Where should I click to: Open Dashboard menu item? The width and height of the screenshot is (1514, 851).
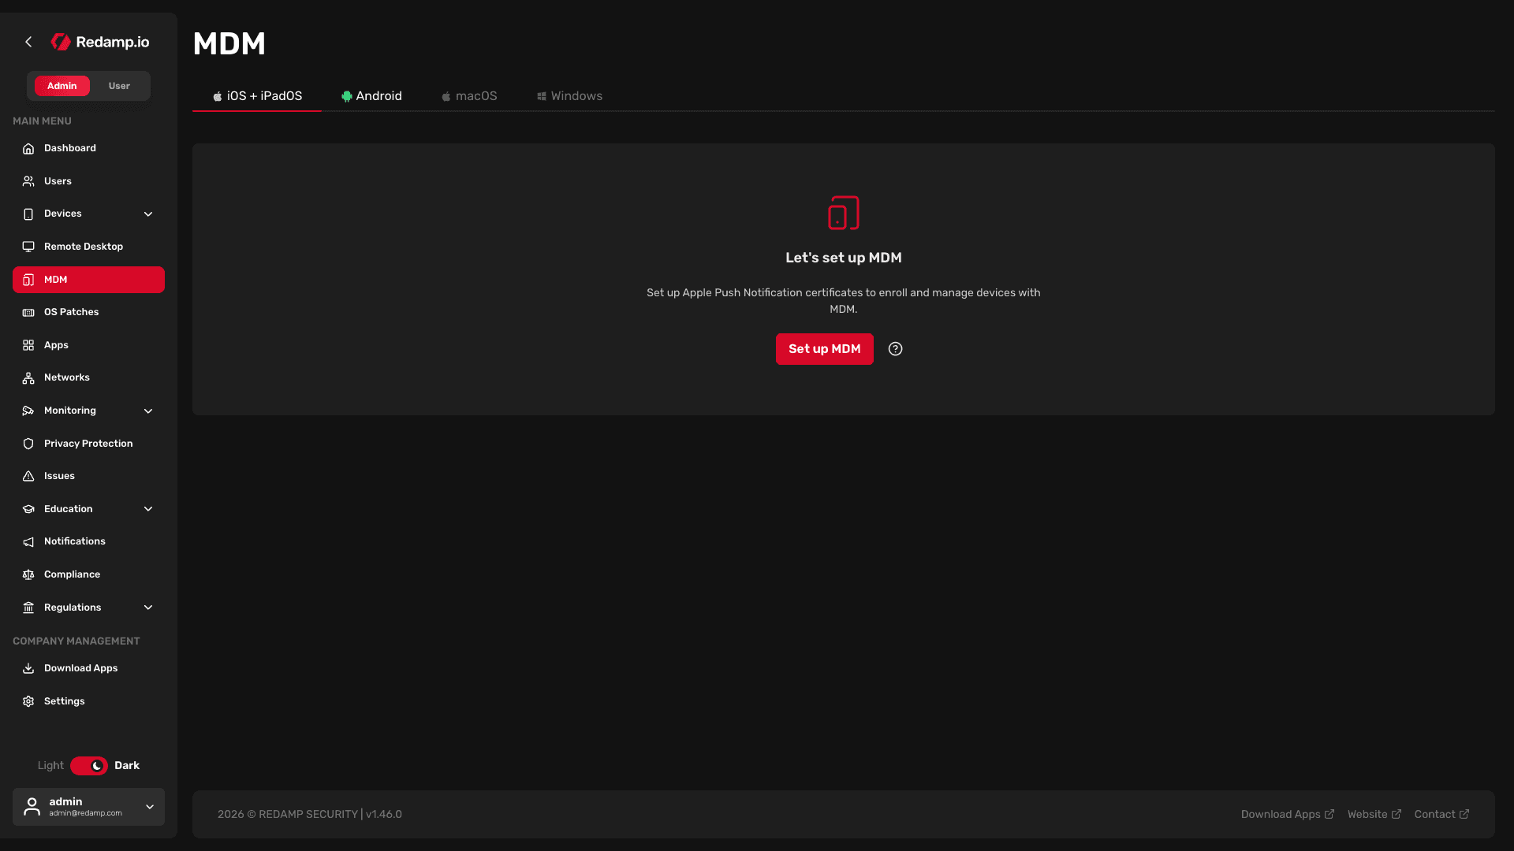(x=88, y=148)
